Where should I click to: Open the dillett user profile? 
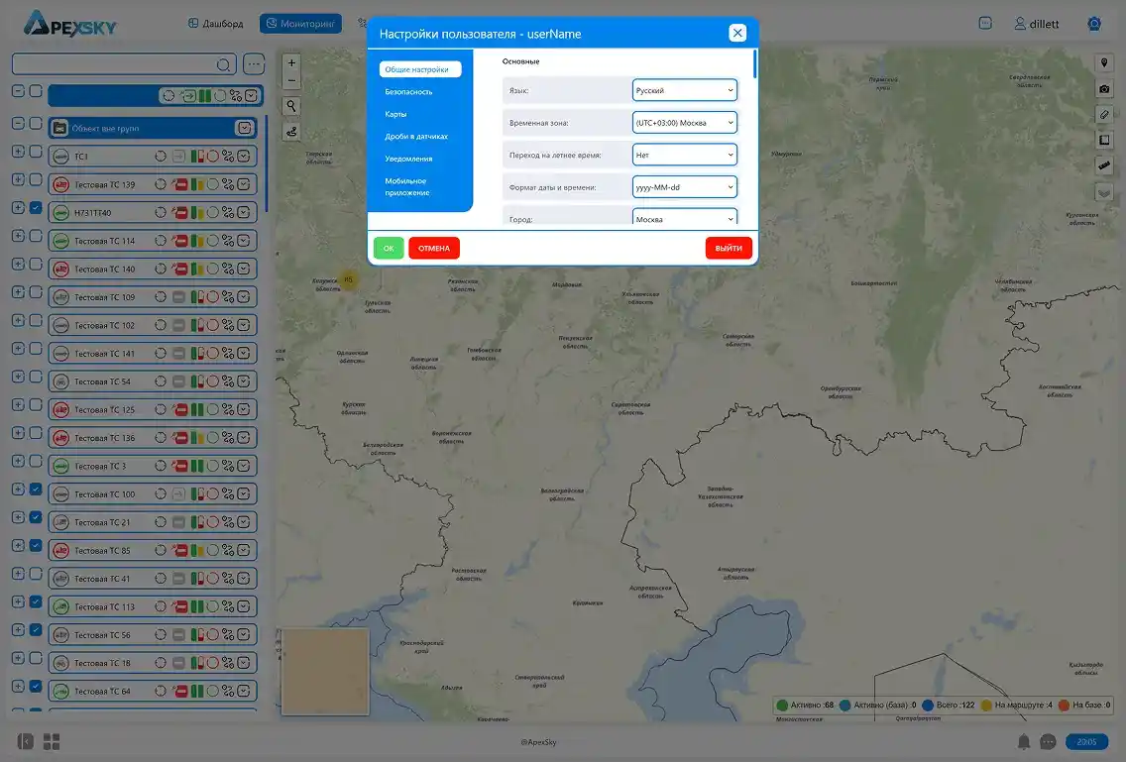tap(1036, 24)
